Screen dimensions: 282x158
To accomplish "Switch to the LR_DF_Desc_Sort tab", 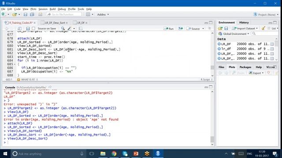I will [x=55, y=23].
